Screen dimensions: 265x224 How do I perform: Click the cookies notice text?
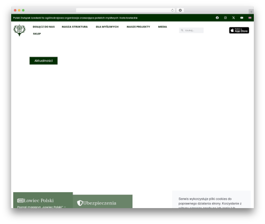click(210, 203)
